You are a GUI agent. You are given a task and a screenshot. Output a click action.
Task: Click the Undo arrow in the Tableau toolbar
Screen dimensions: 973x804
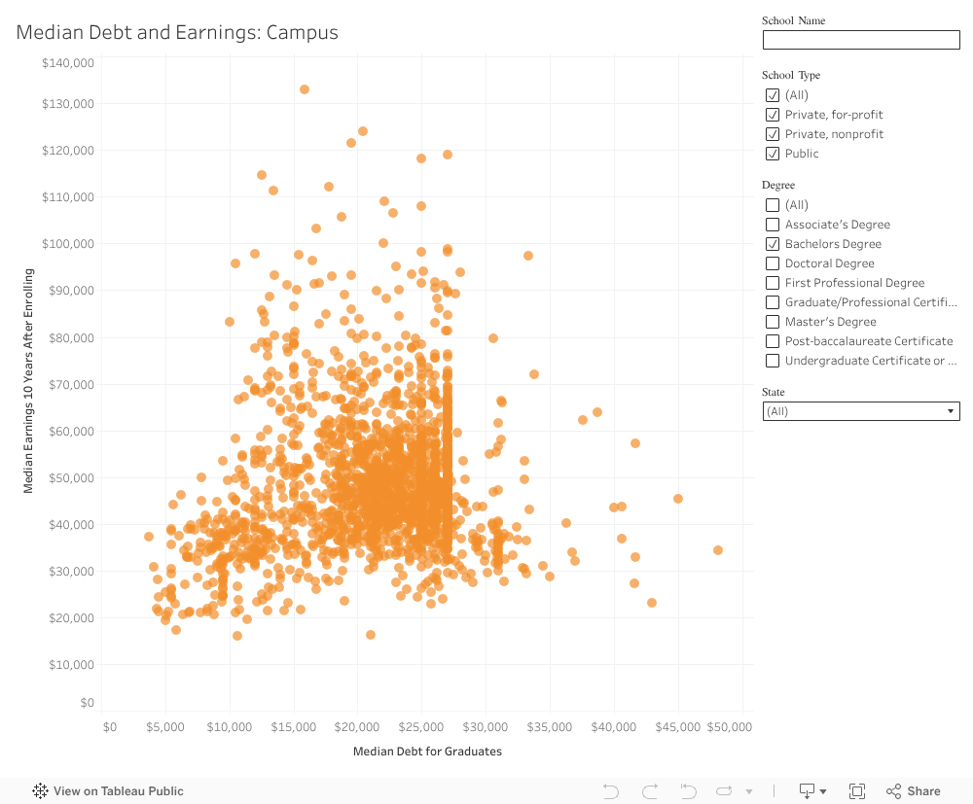(x=610, y=790)
